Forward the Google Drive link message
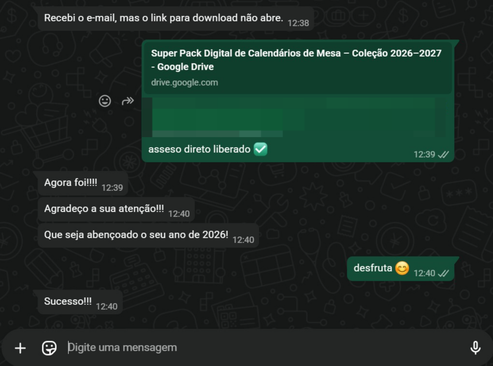This screenshot has width=493, height=366. [x=128, y=101]
